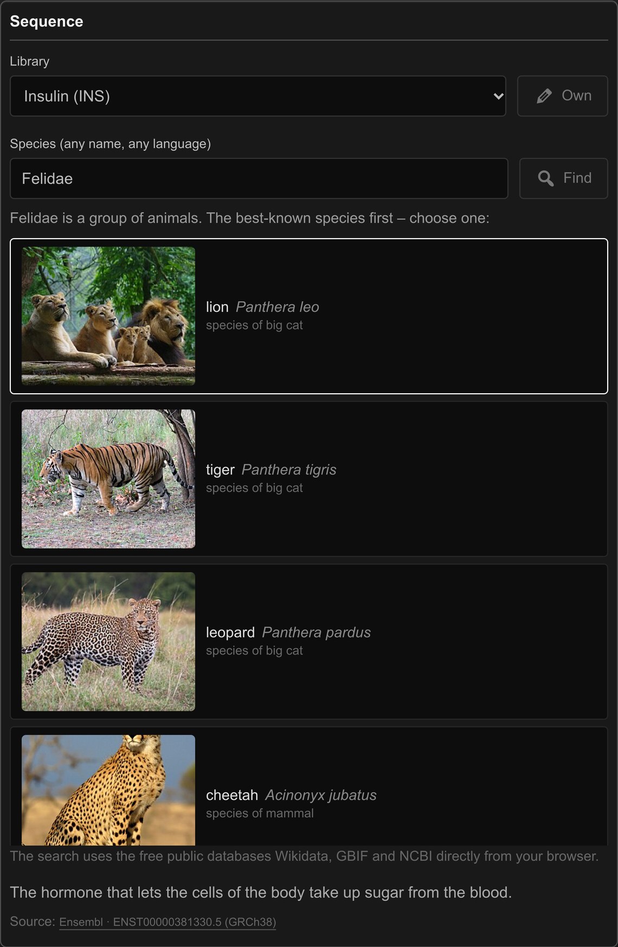618x947 pixels.
Task: Click the 'Acinonyx jubatus' scientific name text
Action: point(321,795)
